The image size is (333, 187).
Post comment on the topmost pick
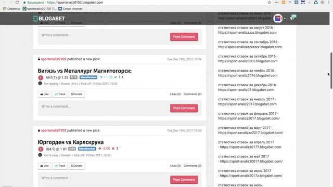coord(184,37)
